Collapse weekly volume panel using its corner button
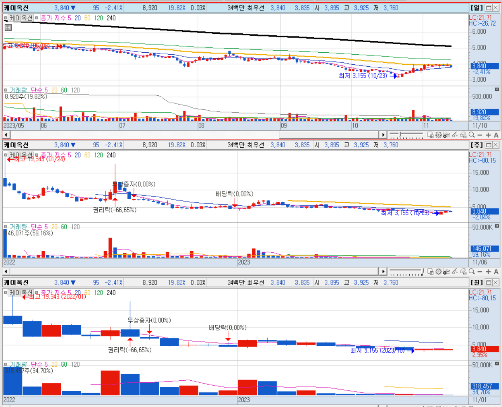The width and height of the screenshot is (502, 407). coord(497,226)
